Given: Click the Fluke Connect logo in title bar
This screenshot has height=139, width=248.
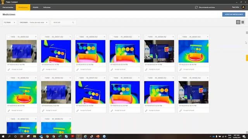Looking at the screenshot, I should [3, 2].
